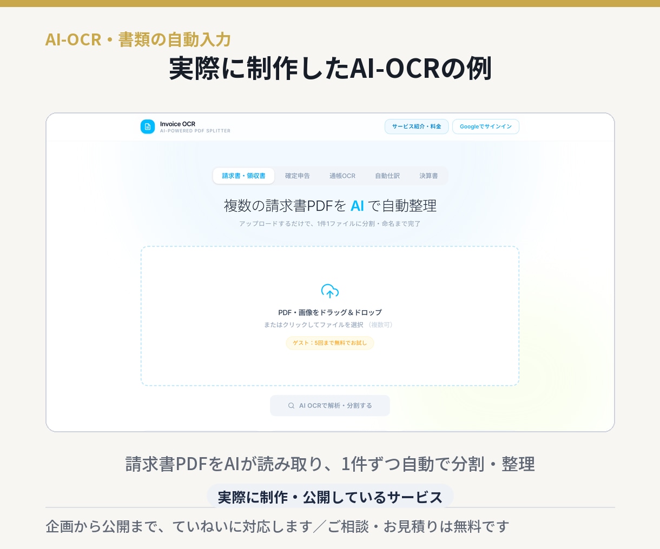
Task: Open the 通帳OCR tab
Action: coord(342,176)
